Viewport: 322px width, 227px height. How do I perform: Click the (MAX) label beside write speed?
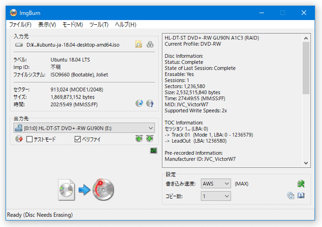click(x=242, y=183)
